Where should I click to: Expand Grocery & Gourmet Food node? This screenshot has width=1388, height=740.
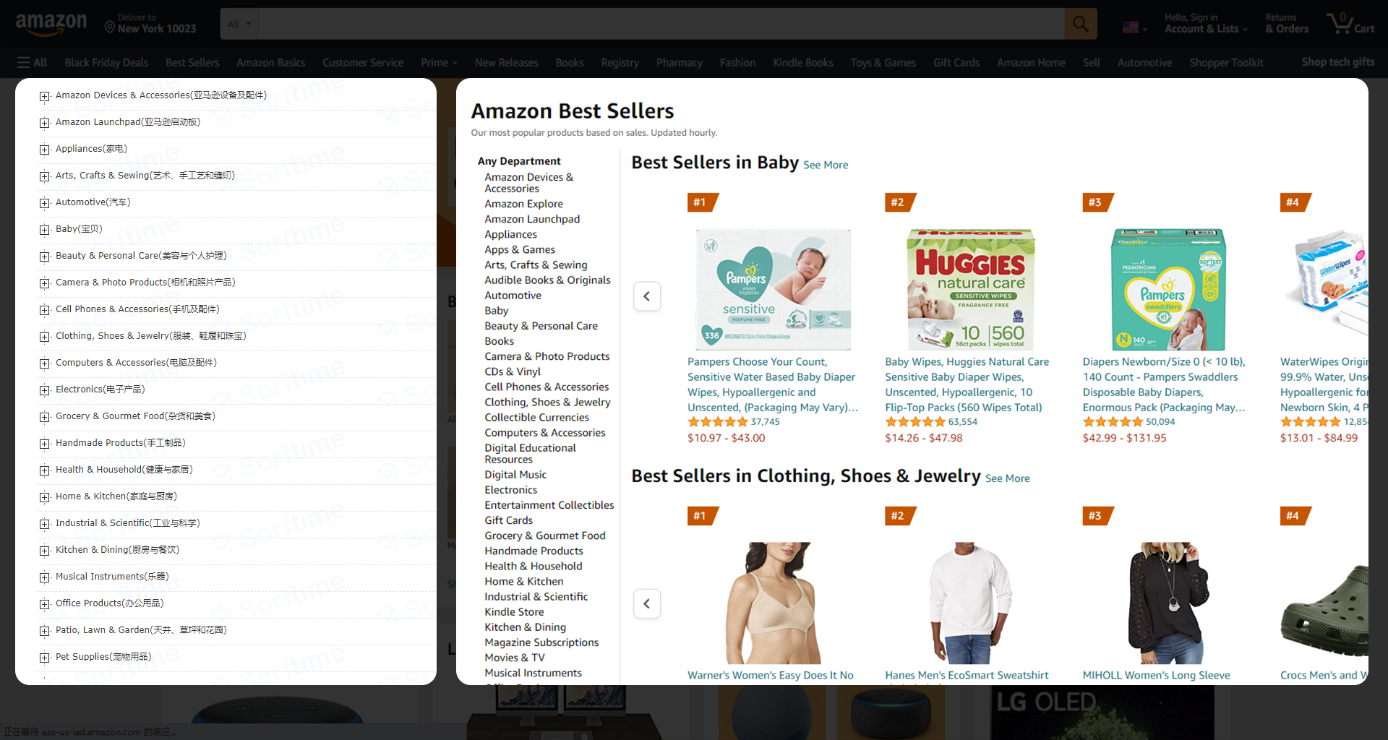click(x=45, y=417)
